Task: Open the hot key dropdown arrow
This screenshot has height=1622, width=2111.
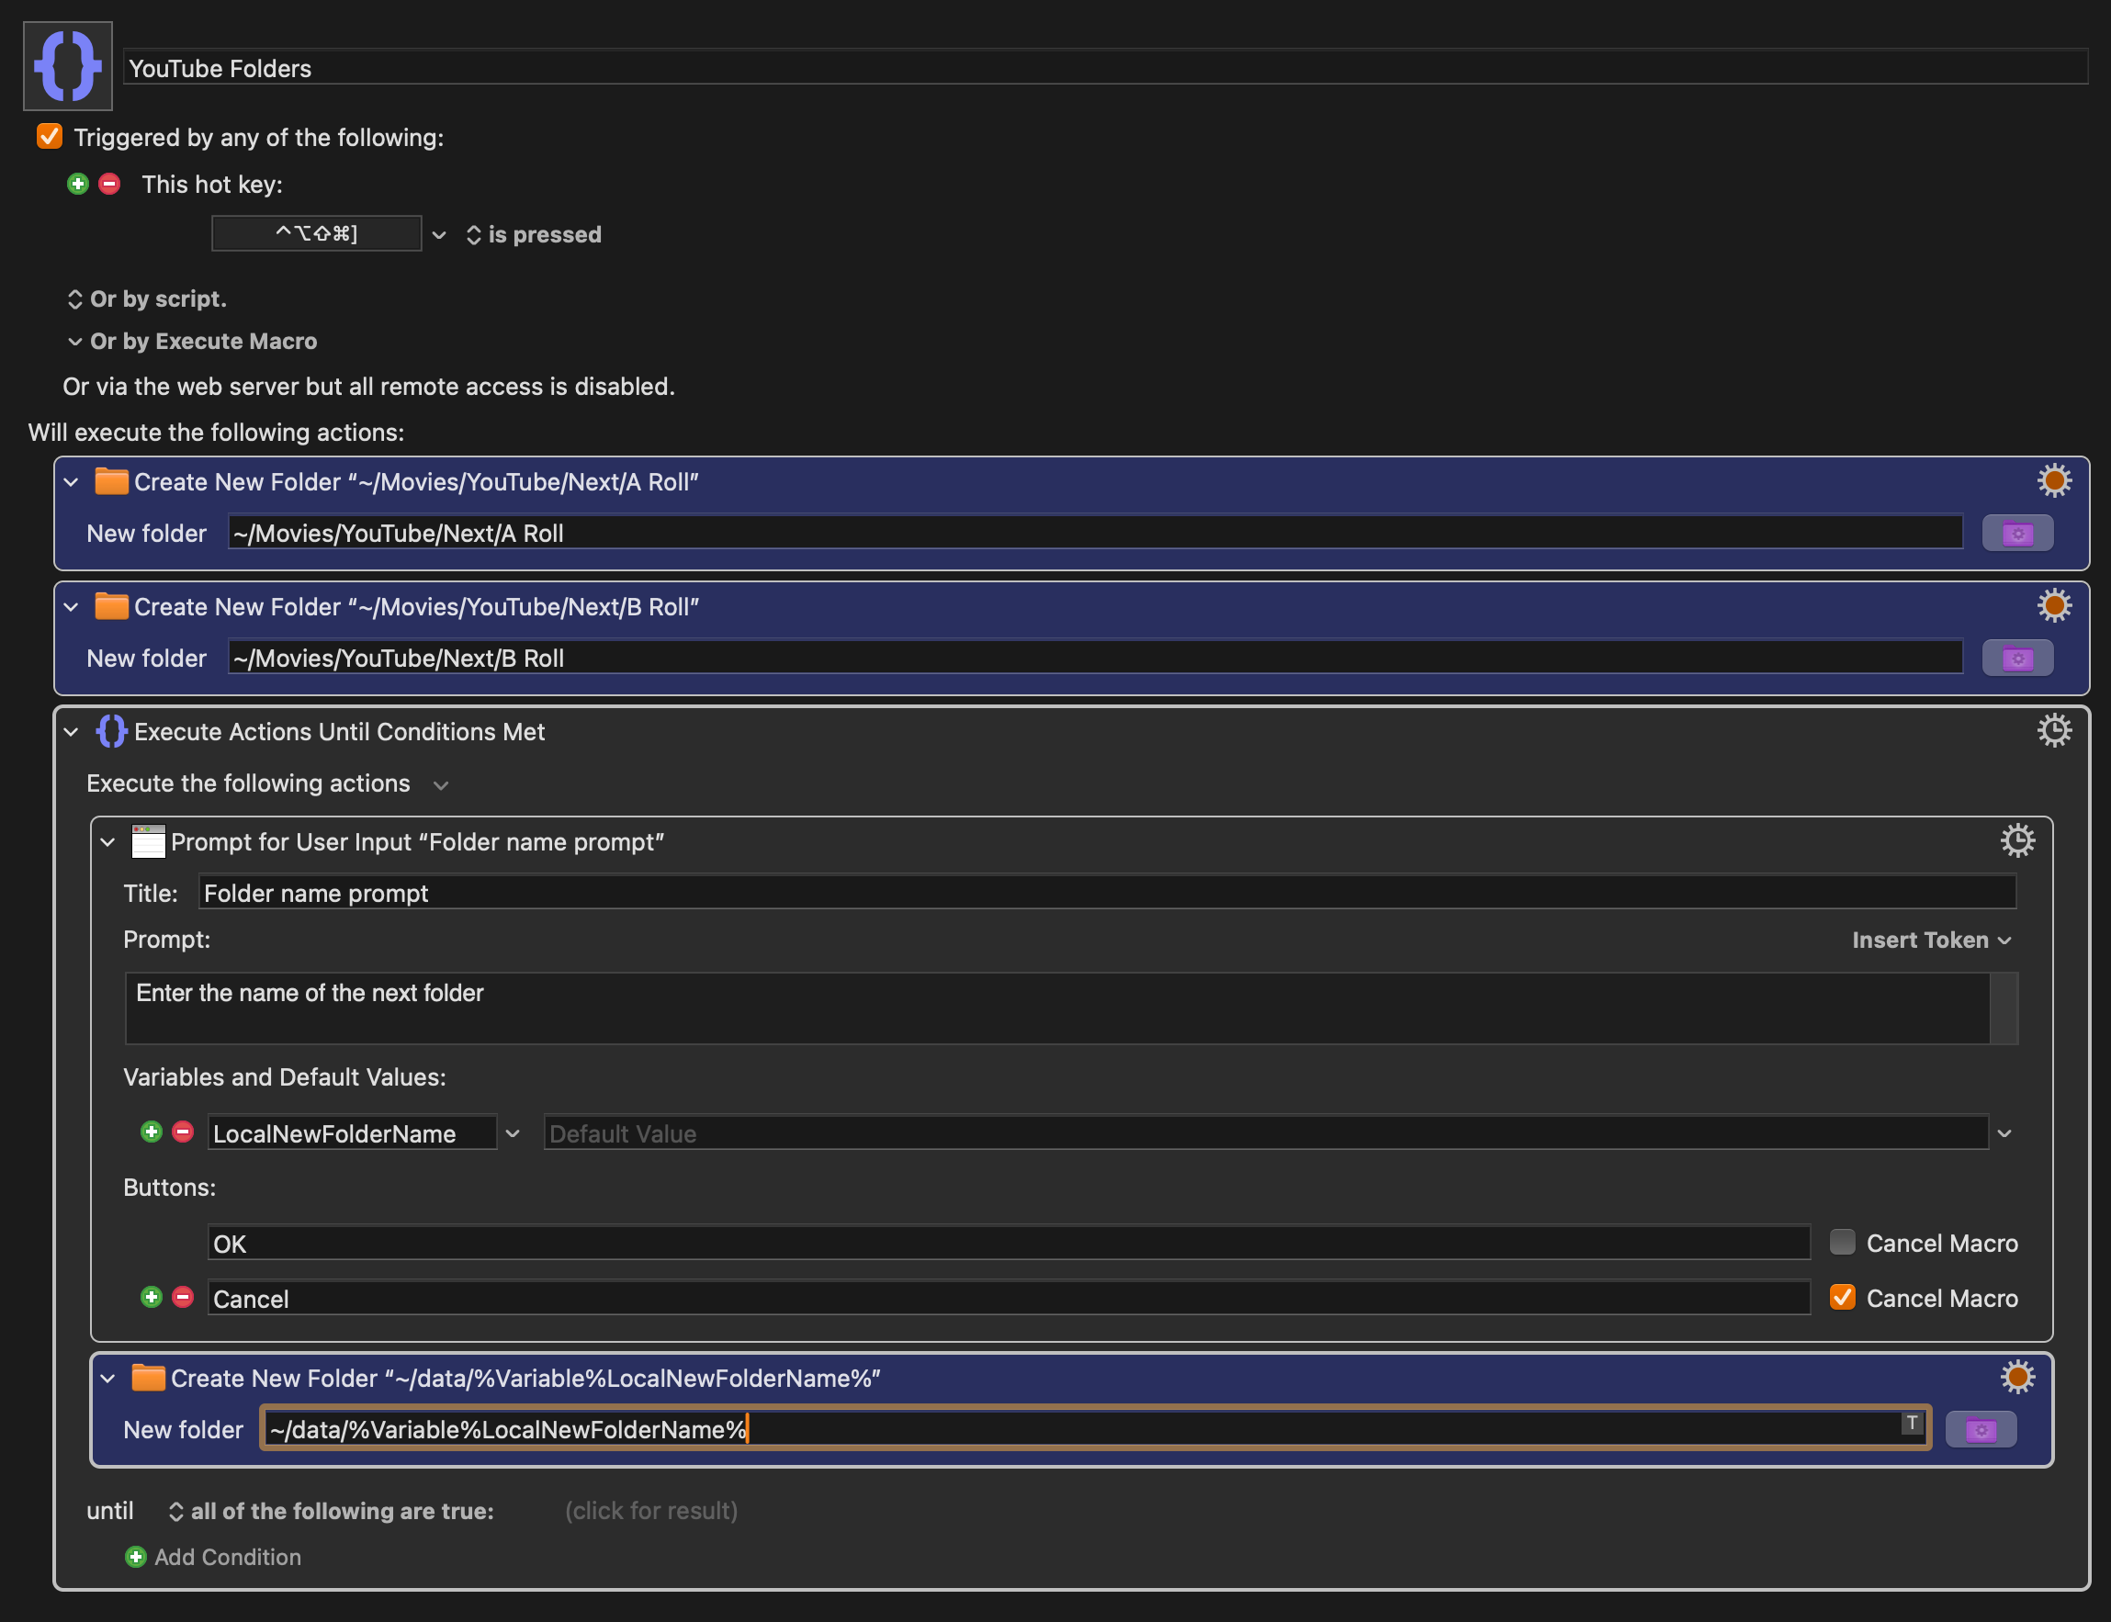Action: [x=439, y=234]
